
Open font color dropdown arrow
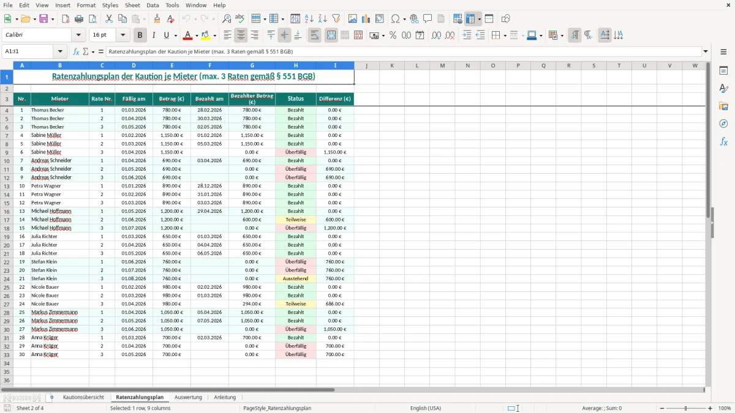(197, 35)
